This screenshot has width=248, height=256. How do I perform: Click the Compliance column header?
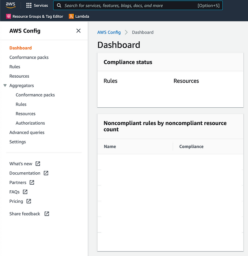click(x=191, y=147)
